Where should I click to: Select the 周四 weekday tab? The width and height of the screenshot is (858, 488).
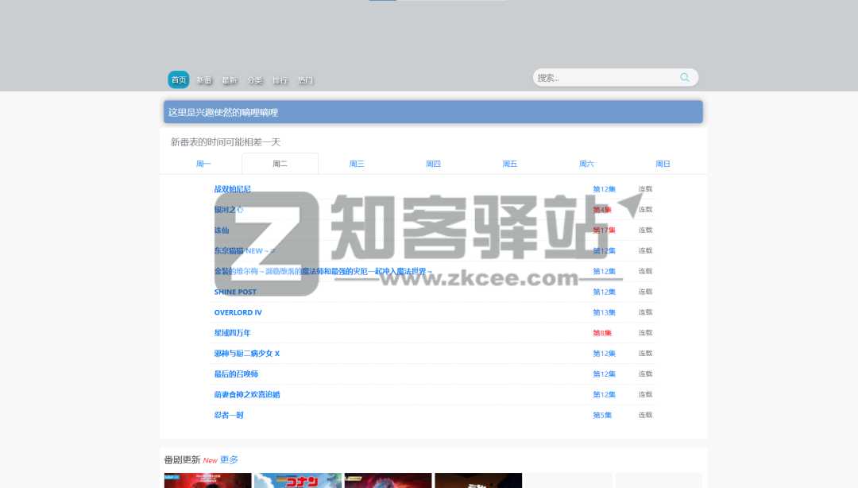click(433, 164)
